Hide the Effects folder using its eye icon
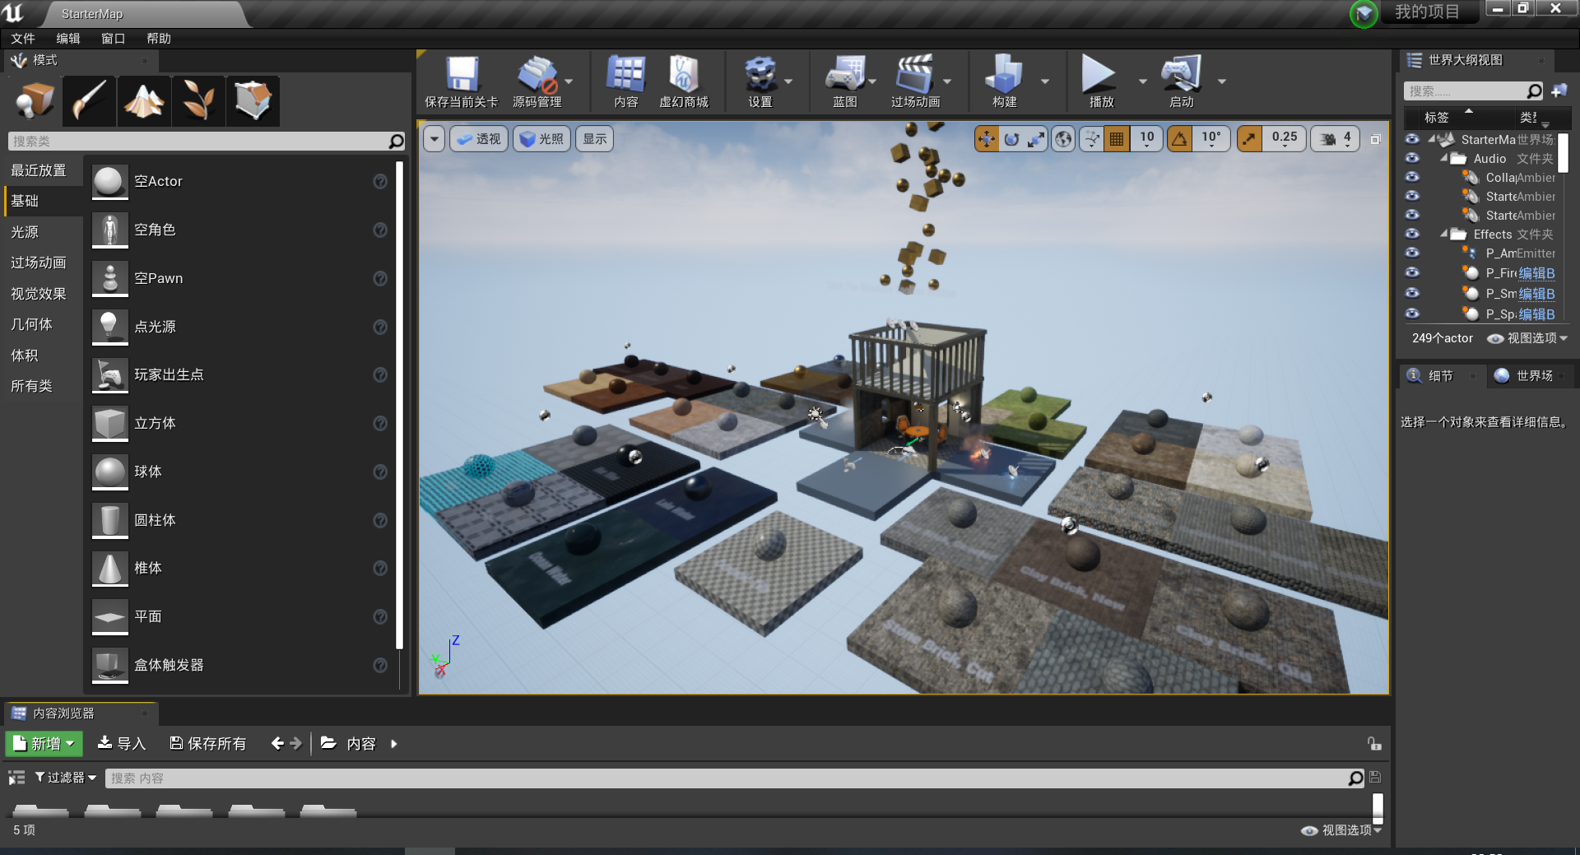 point(1411,234)
